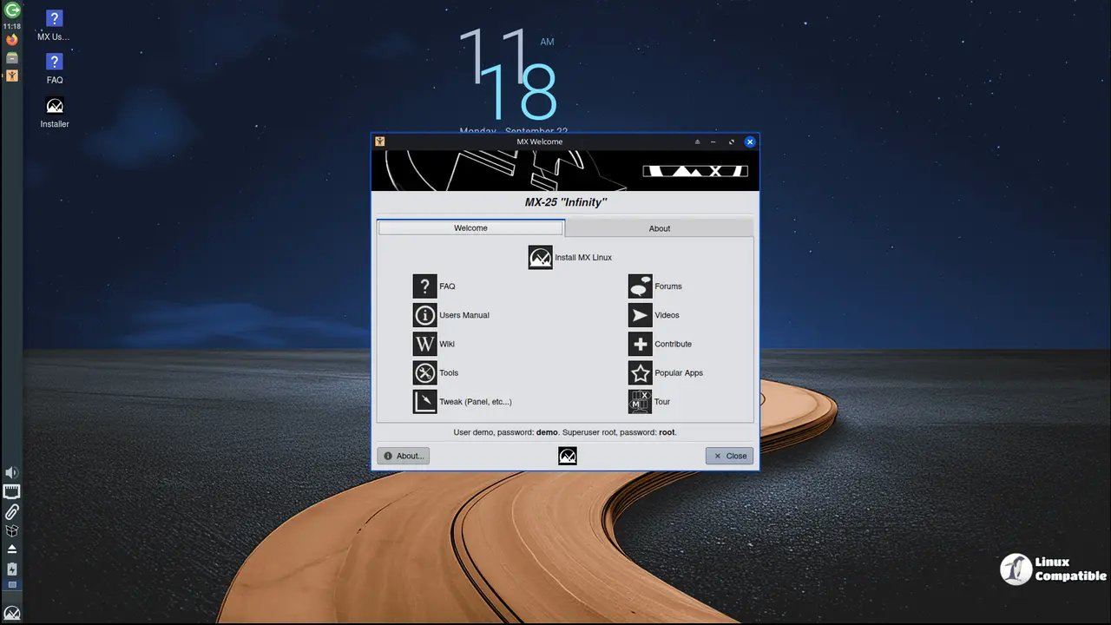Screen dimensions: 1111x625
Task: Open Popular Apps star icon
Action: (x=640, y=373)
